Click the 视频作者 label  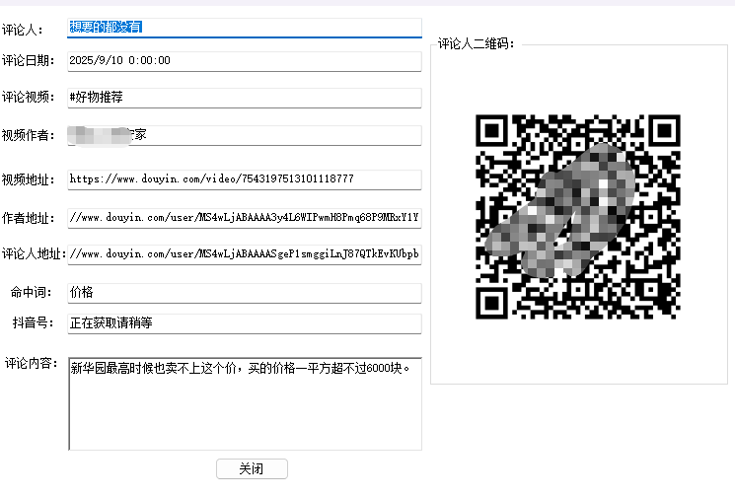coord(29,135)
